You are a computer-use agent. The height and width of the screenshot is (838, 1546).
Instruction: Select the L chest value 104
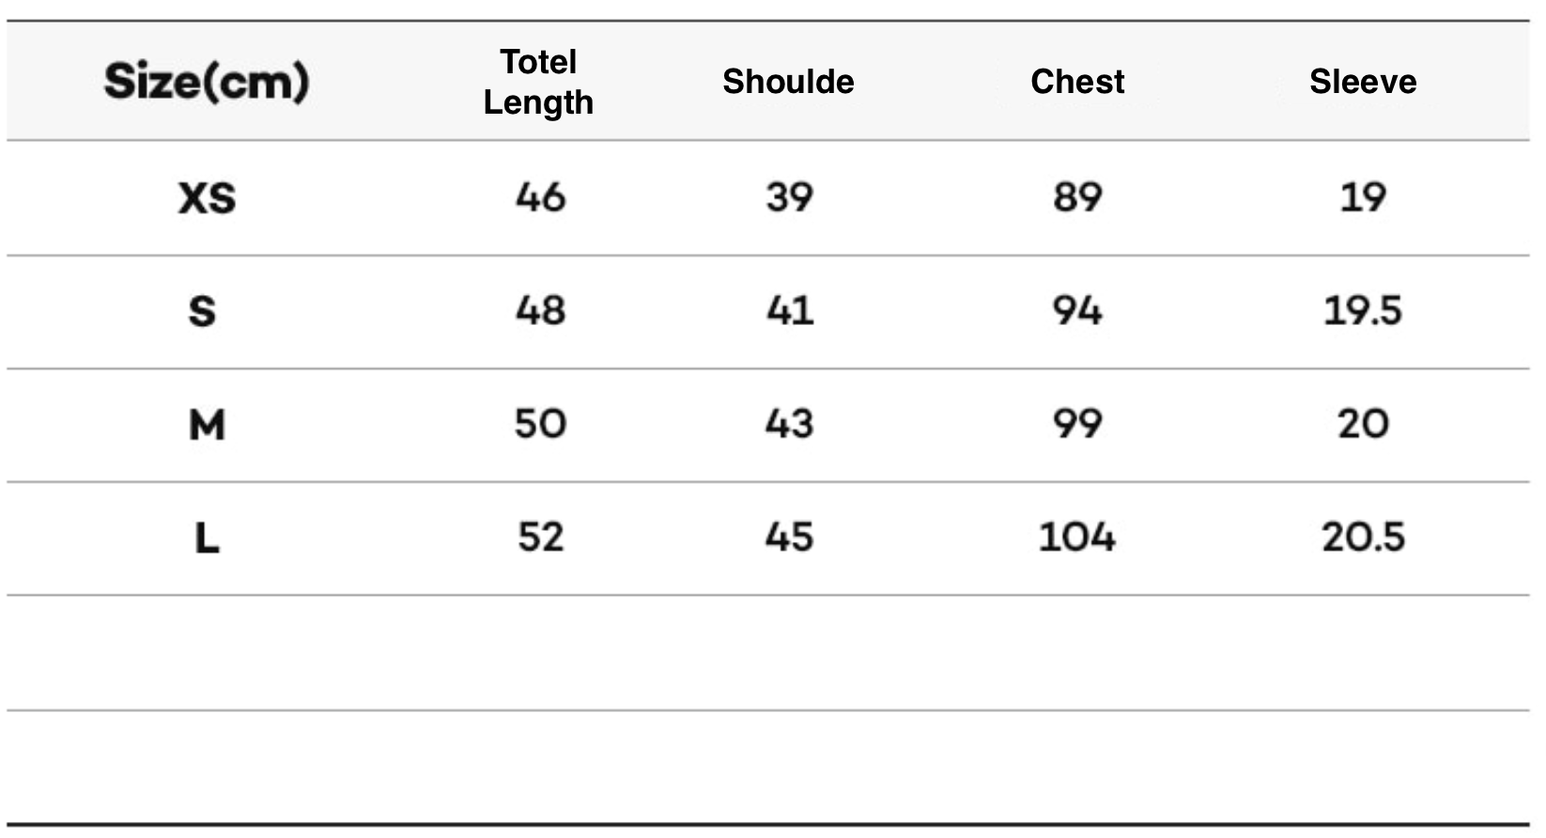coord(1077,537)
